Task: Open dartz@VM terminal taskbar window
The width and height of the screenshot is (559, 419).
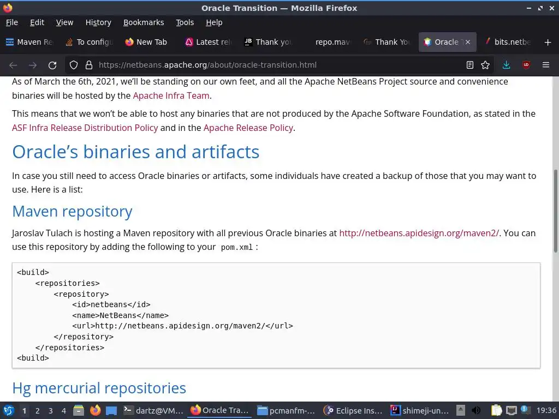Action: coord(153,410)
